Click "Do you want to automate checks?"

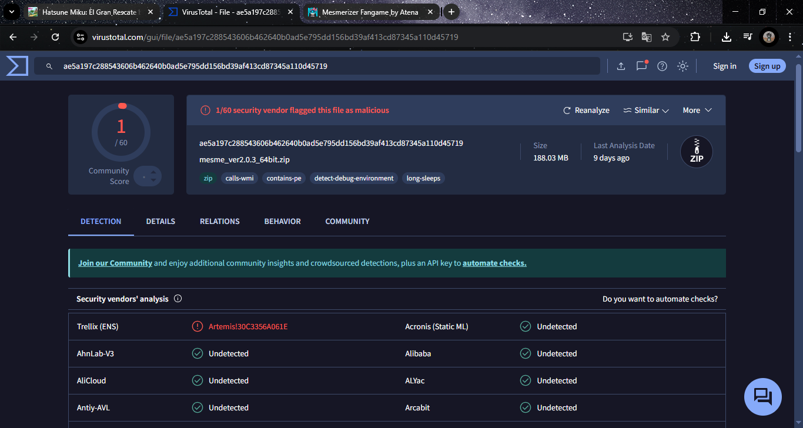(x=660, y=299)
